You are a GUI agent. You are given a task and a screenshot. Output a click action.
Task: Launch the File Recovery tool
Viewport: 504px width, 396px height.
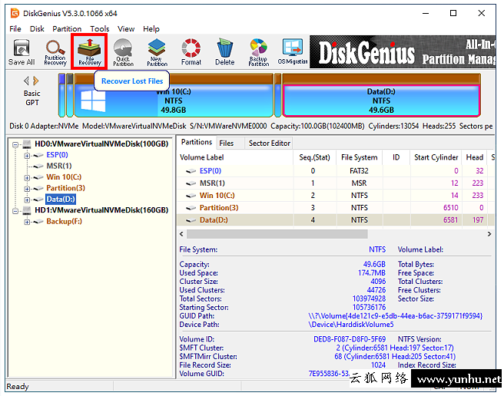[x=89, y=52]
